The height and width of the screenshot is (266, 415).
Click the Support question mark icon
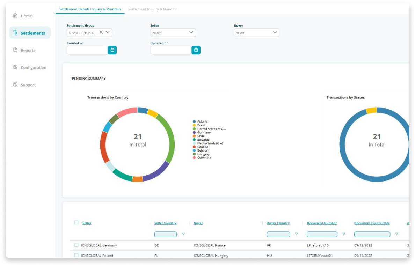[15, 84]
